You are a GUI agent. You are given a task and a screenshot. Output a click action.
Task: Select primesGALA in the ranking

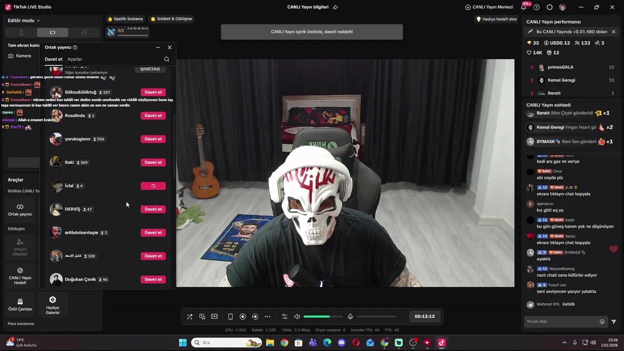tap(572, 67)
